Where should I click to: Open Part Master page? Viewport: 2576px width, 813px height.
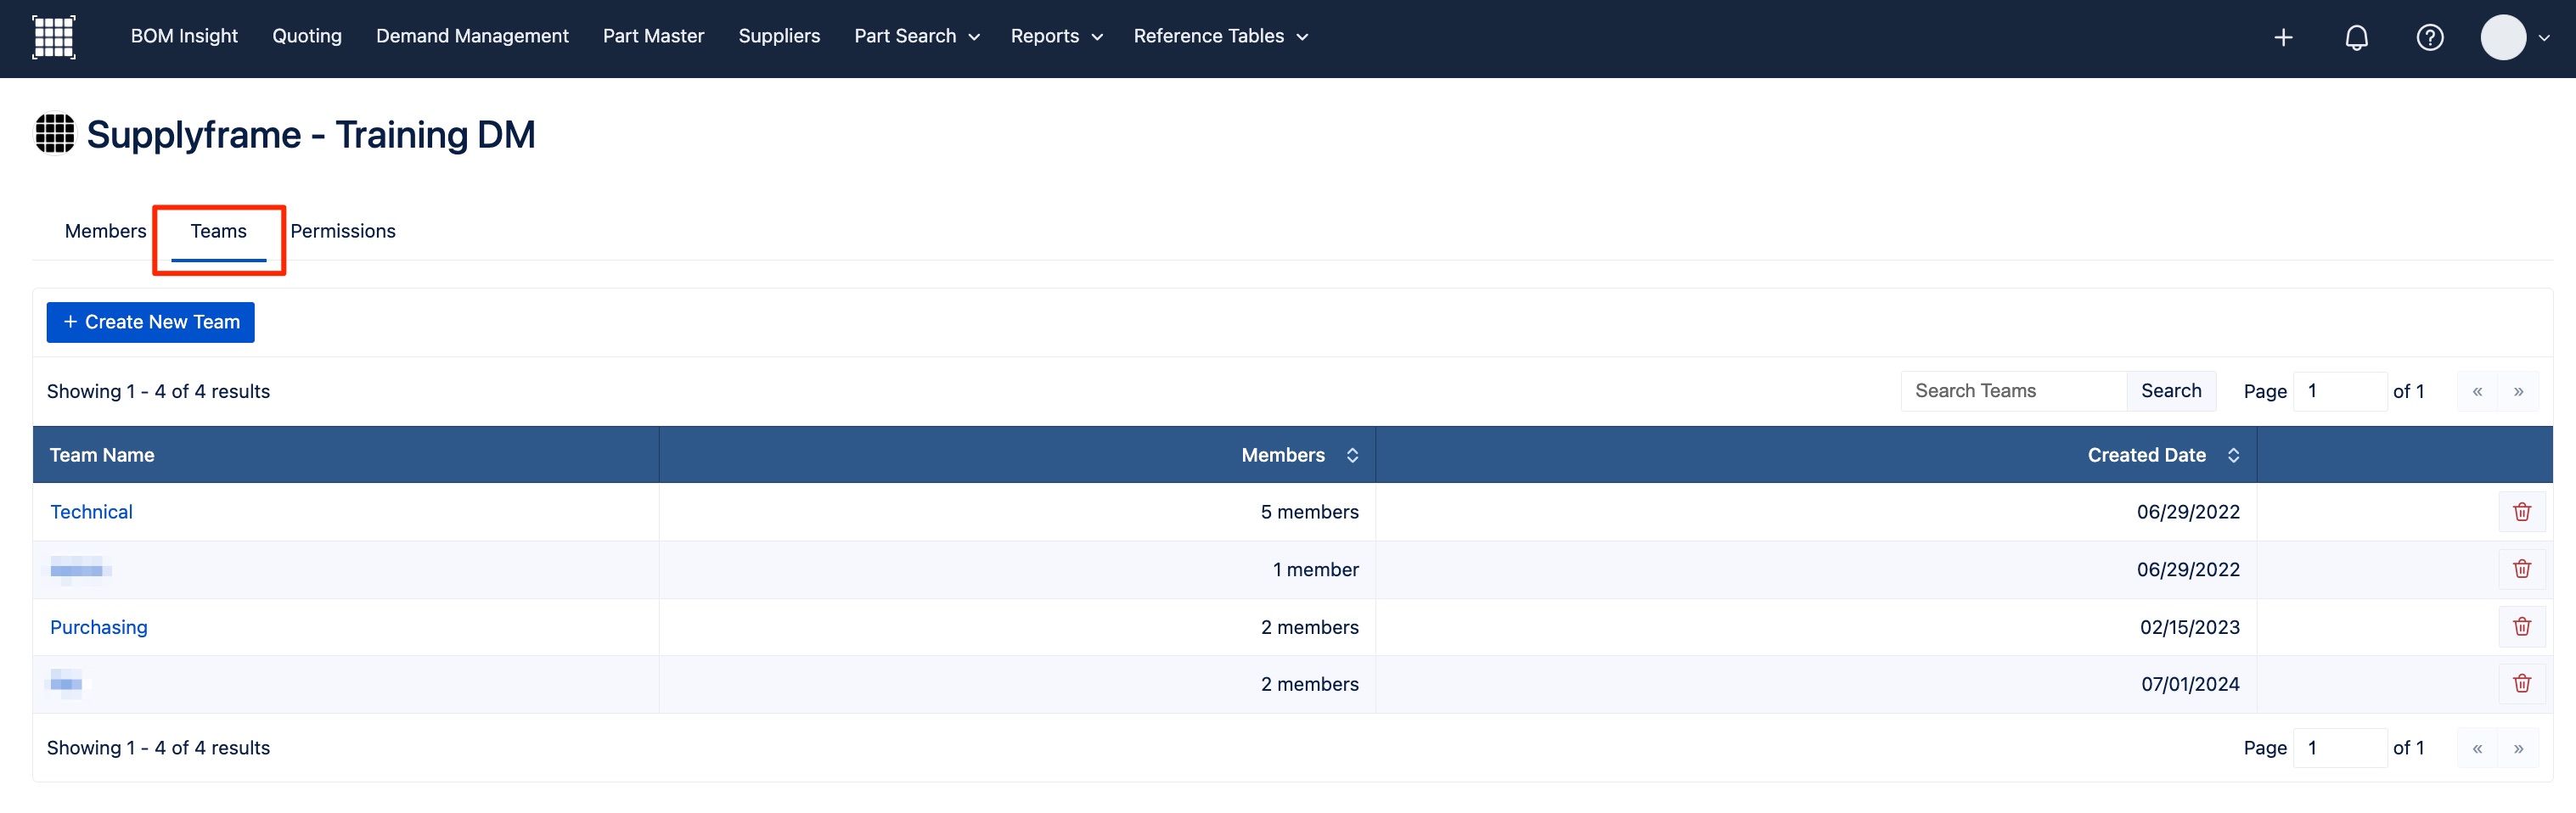(653, 36)
